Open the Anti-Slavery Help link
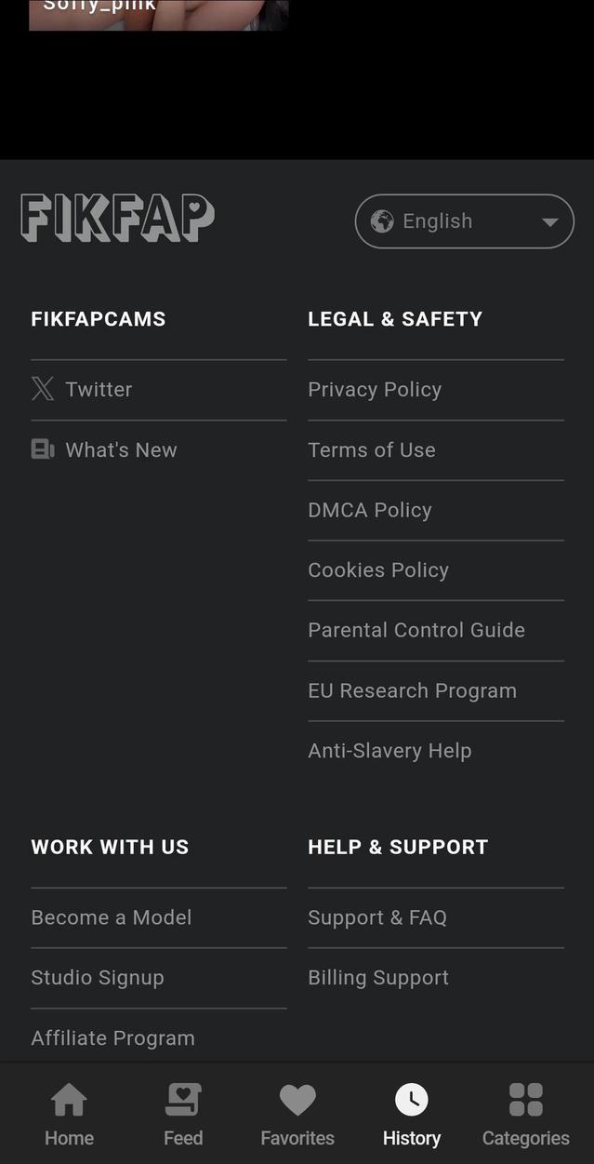Viewport: 594px width, 1164px height. click(389, 750)
